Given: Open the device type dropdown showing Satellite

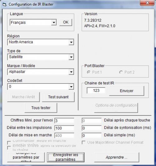Looking at the screenshot, I should pyautogui.click(x=41, y=57).
